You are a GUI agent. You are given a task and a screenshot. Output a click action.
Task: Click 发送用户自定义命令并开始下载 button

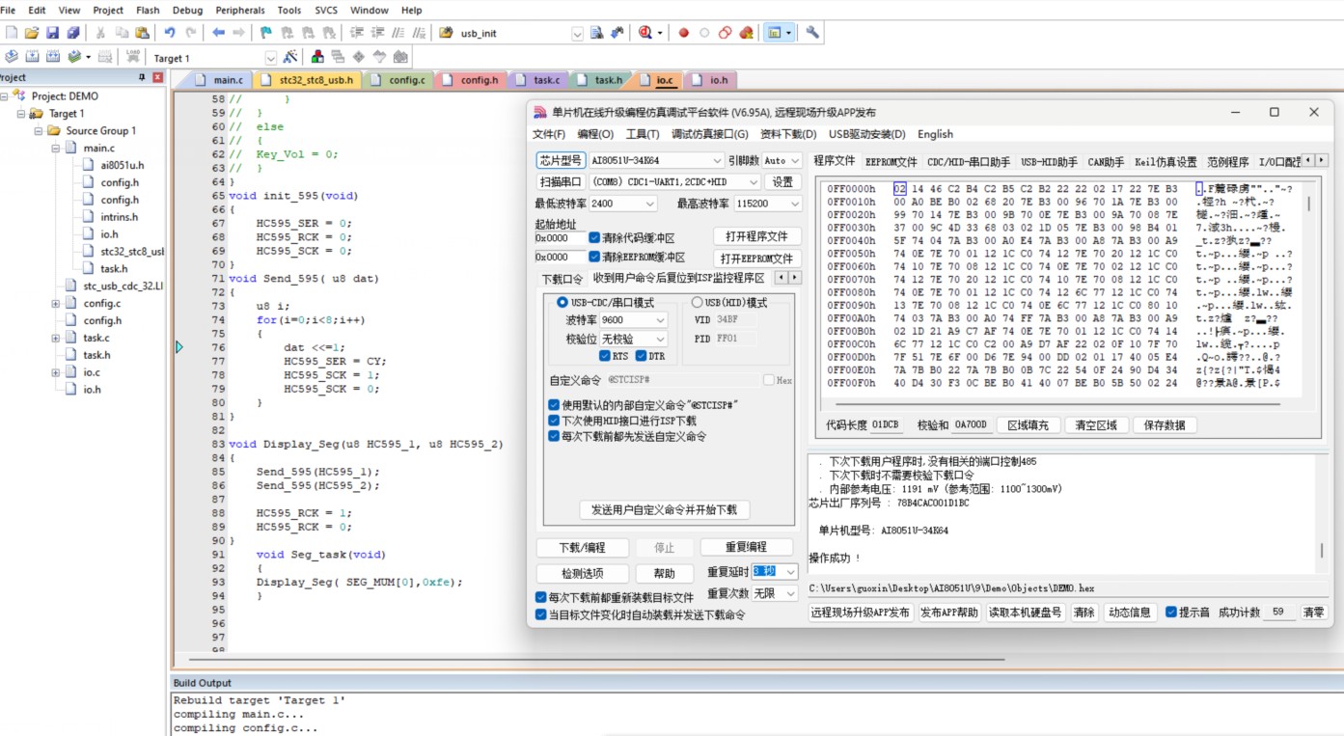click(664, 509)
